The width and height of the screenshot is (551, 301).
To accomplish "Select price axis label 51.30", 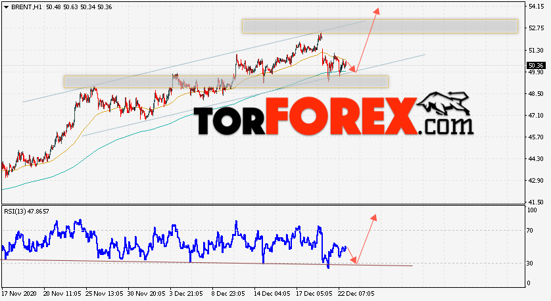I will click(x=537, y=50).
